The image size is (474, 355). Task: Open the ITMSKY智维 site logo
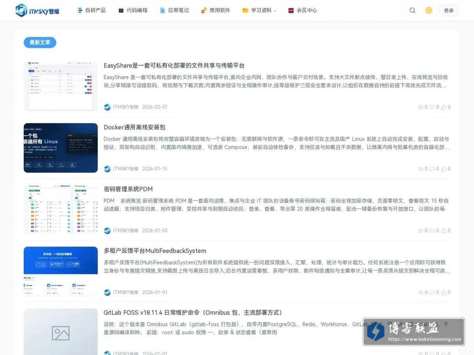click(38, 10)
